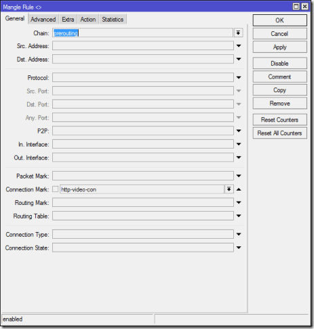Screen dimensions: 314x329
Task: View the Statistics tab
Action: coord(113,20)
